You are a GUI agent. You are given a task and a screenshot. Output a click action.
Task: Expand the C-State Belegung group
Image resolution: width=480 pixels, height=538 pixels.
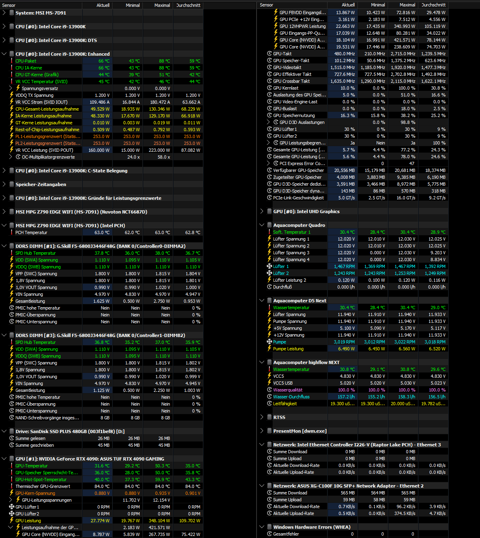click(4, 171)
